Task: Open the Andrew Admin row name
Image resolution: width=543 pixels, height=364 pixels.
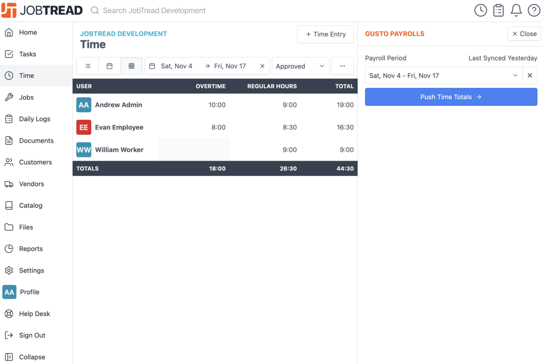Action: pyautogui.click(x=118, y=105)
